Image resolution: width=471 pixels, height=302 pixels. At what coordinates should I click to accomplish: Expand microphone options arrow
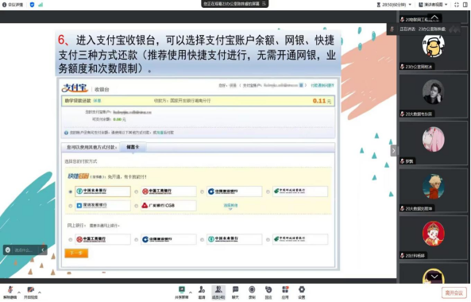[x=19, y=292]
